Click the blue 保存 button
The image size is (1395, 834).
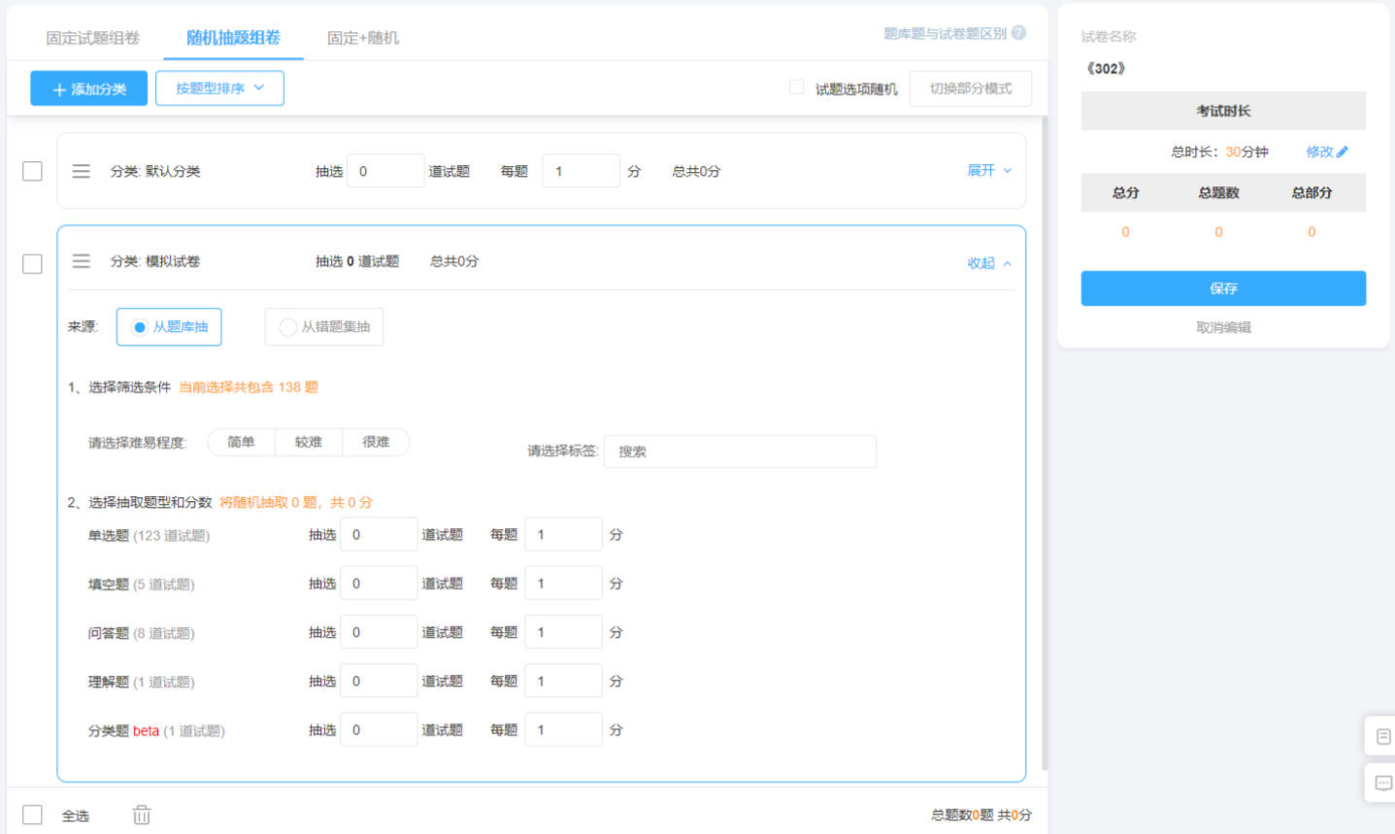1223,288
